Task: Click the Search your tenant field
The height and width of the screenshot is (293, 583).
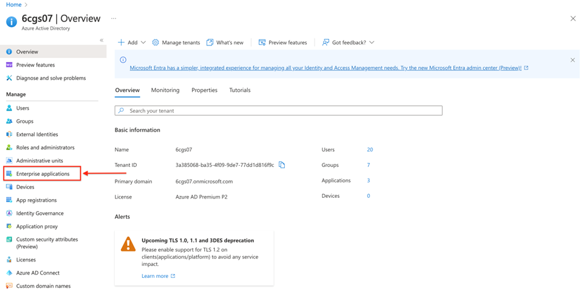Action: point(279,111)
